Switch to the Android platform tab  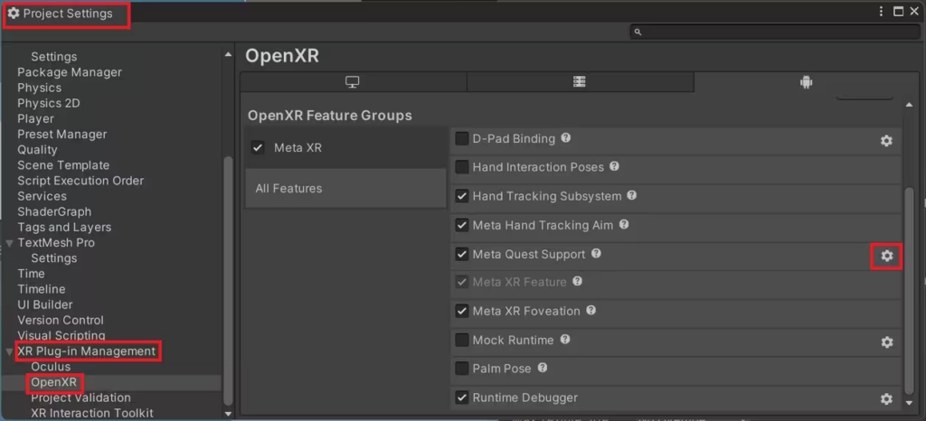[x=805, y=82]
